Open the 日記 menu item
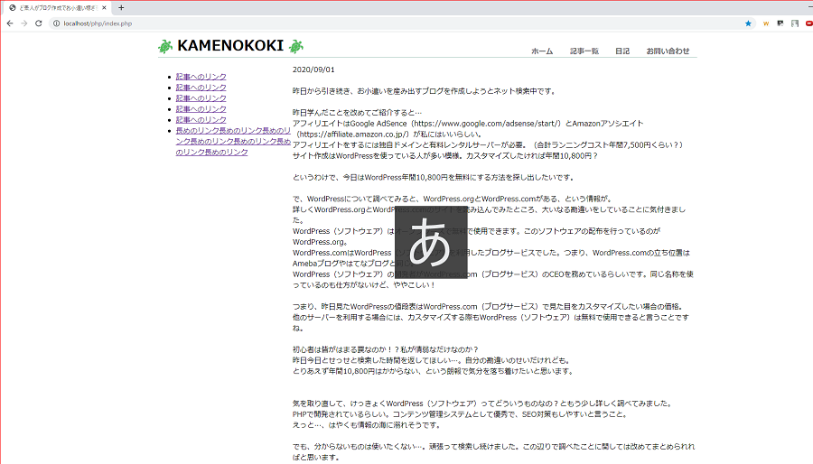Viewport: 813px width, 464px height. [x=622, y=51]
